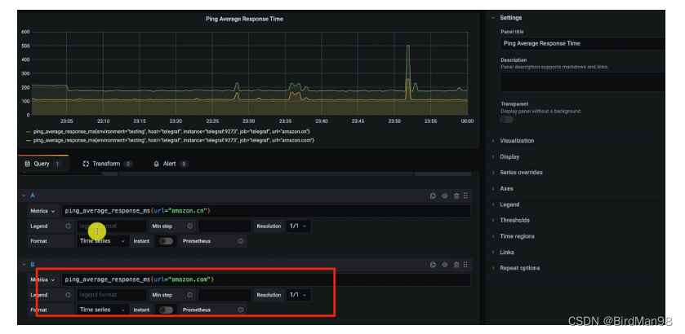Click the Transform tab icon
The height and width of the screenshot is (334, 685).
click(x=86, y=164)
